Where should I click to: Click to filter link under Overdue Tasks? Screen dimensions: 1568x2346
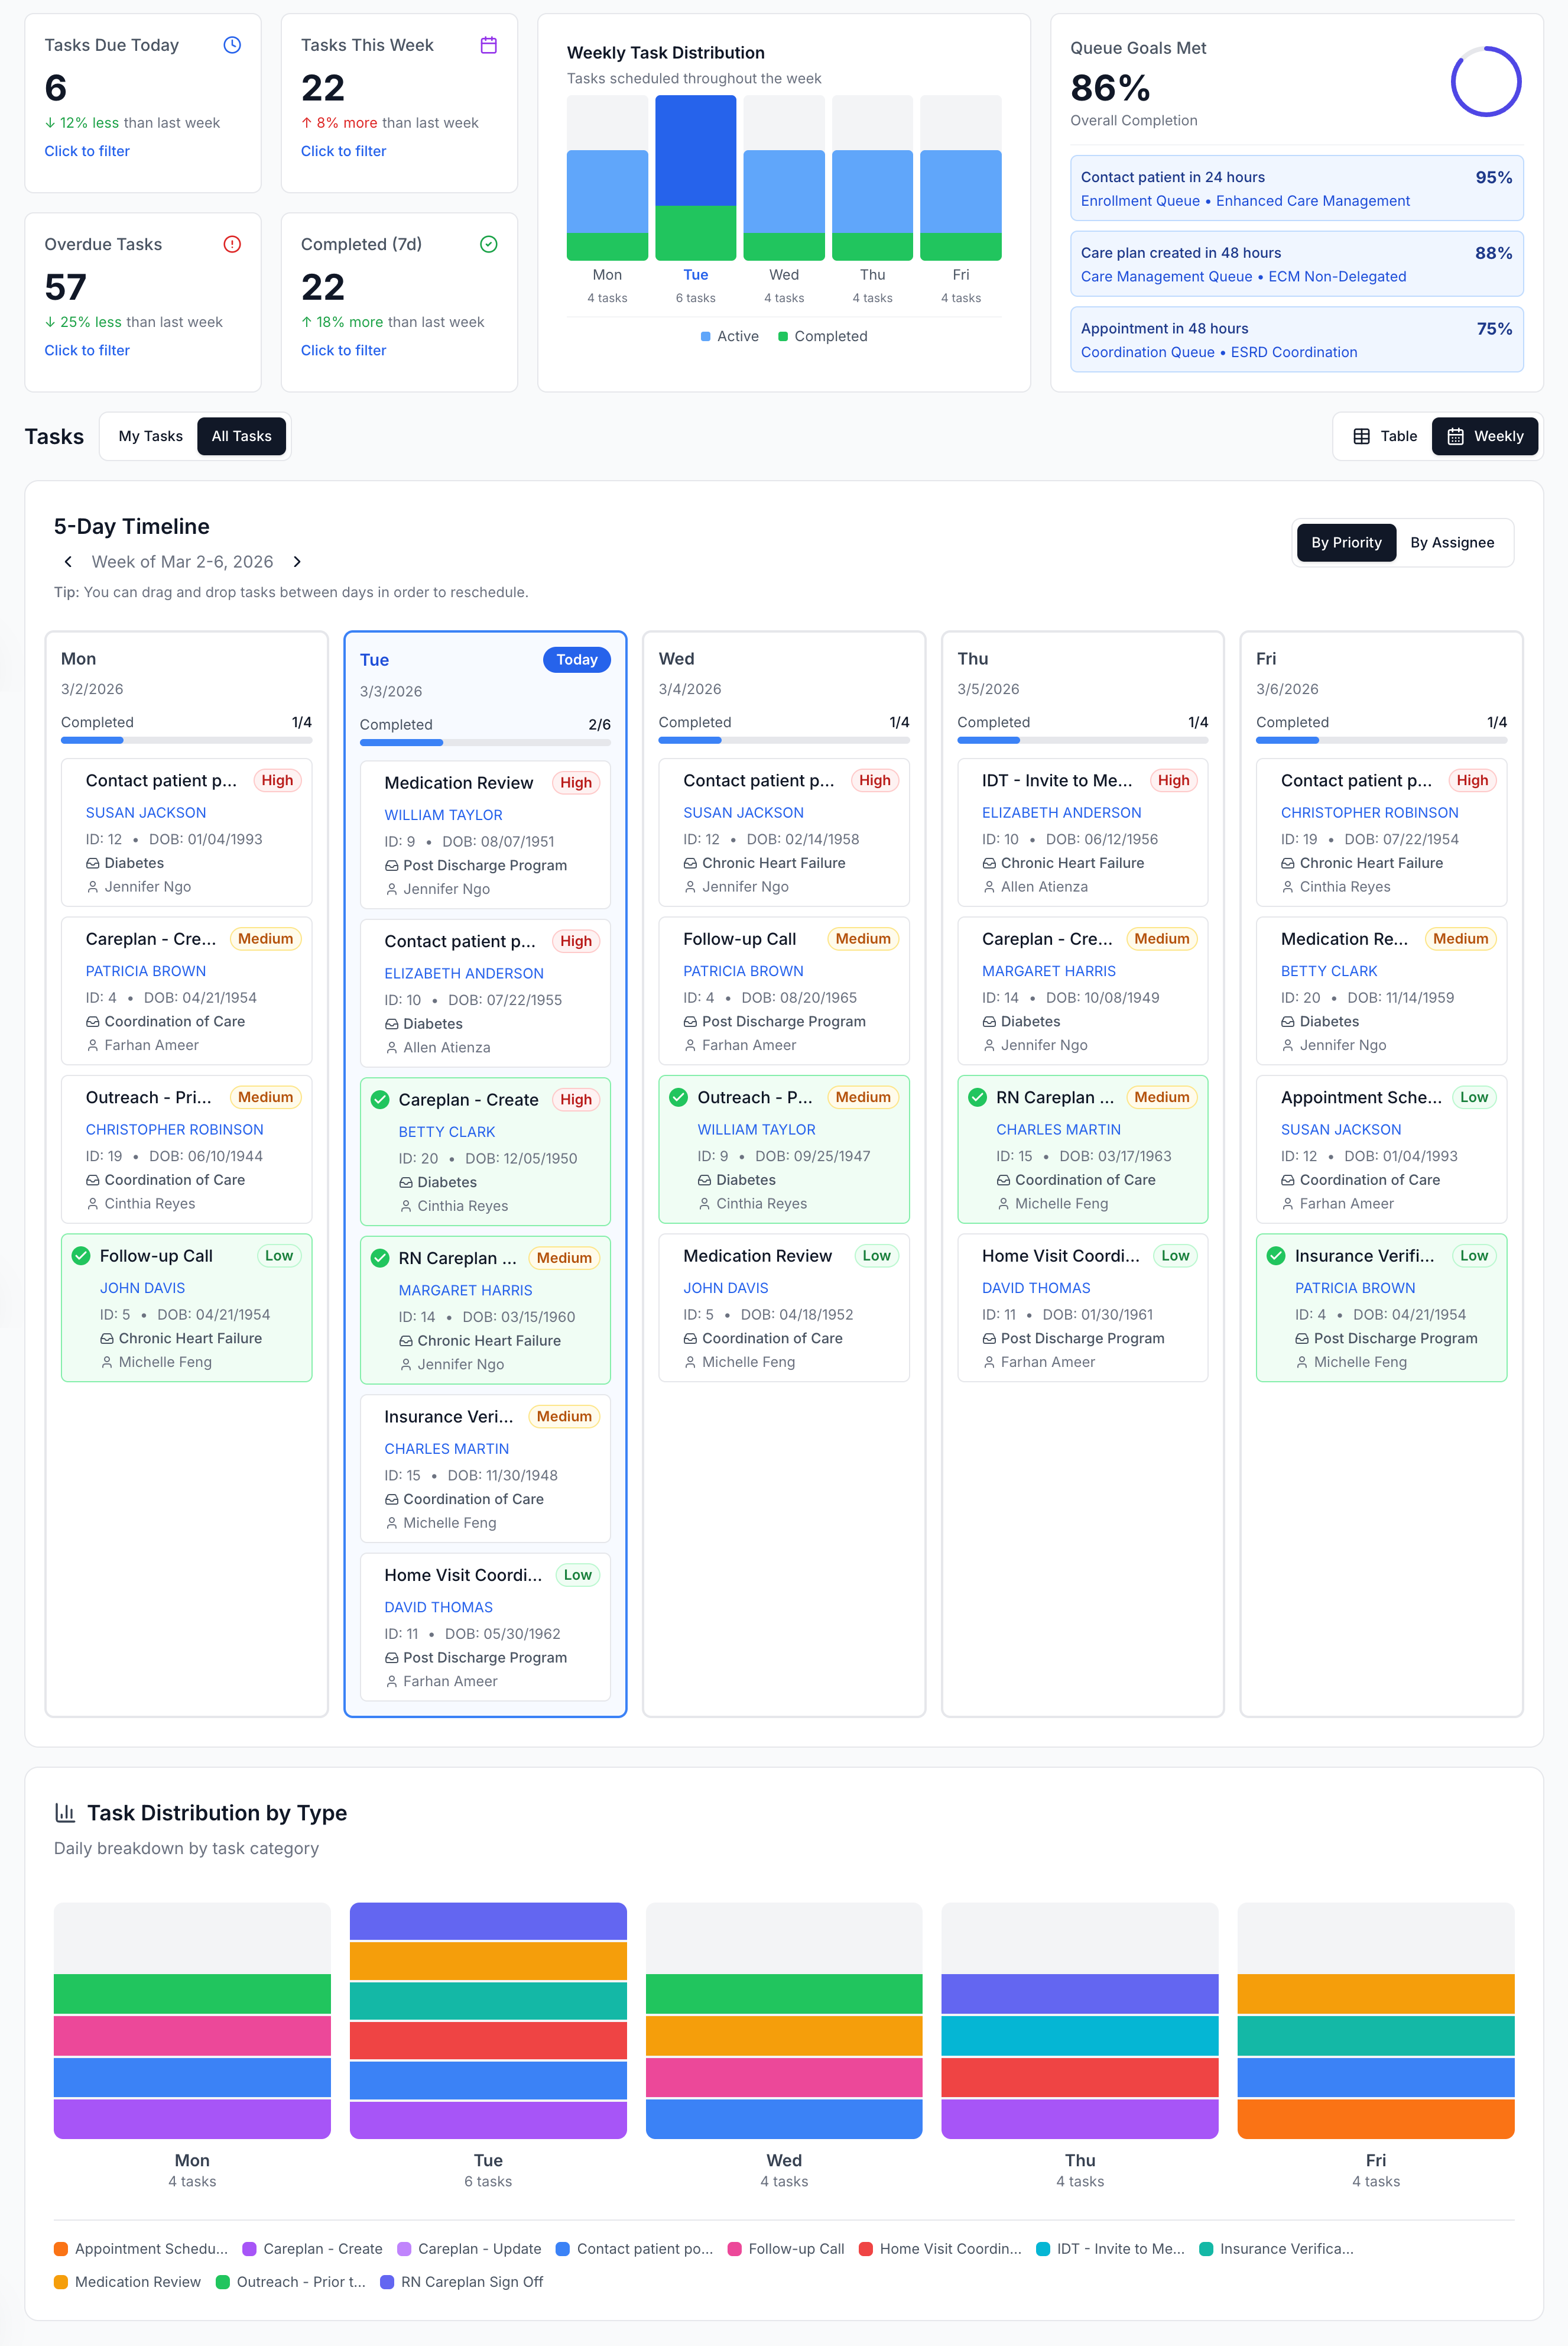tap(87, 350)
